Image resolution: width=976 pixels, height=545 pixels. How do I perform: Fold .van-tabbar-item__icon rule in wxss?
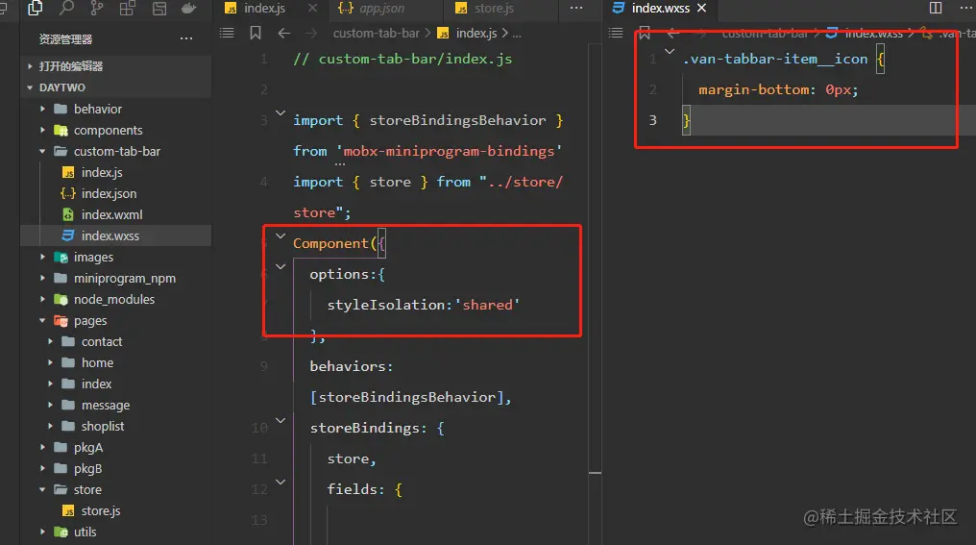670,52
